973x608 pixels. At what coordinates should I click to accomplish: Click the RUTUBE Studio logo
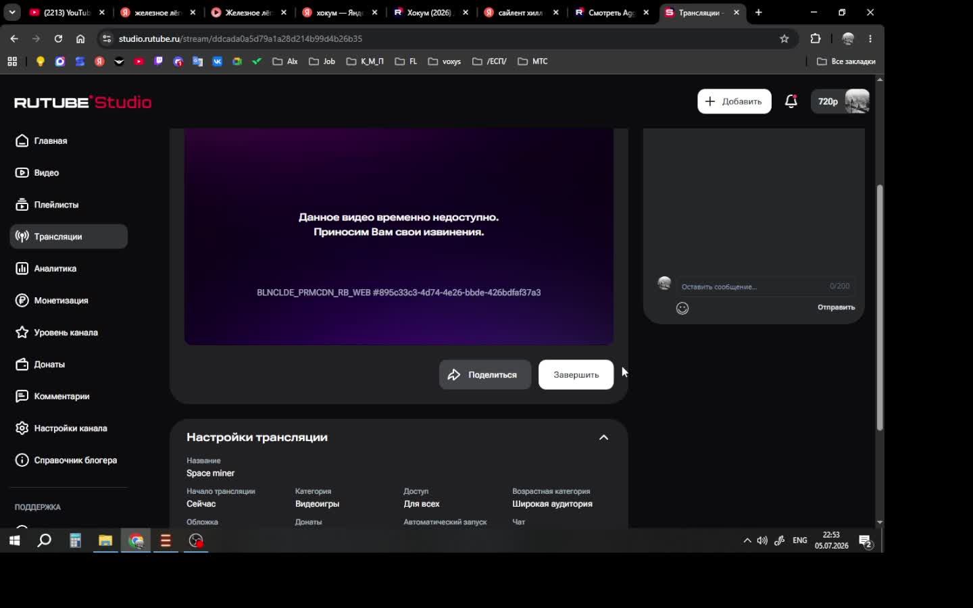tap(83, 102)
